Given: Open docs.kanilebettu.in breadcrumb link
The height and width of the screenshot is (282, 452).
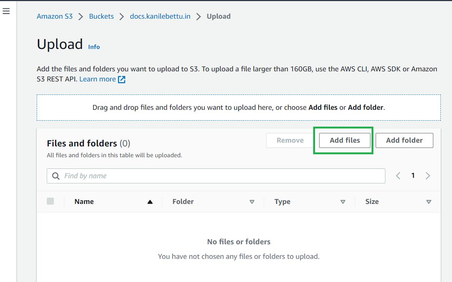Looking at the screenshot, I should [160, 16].
